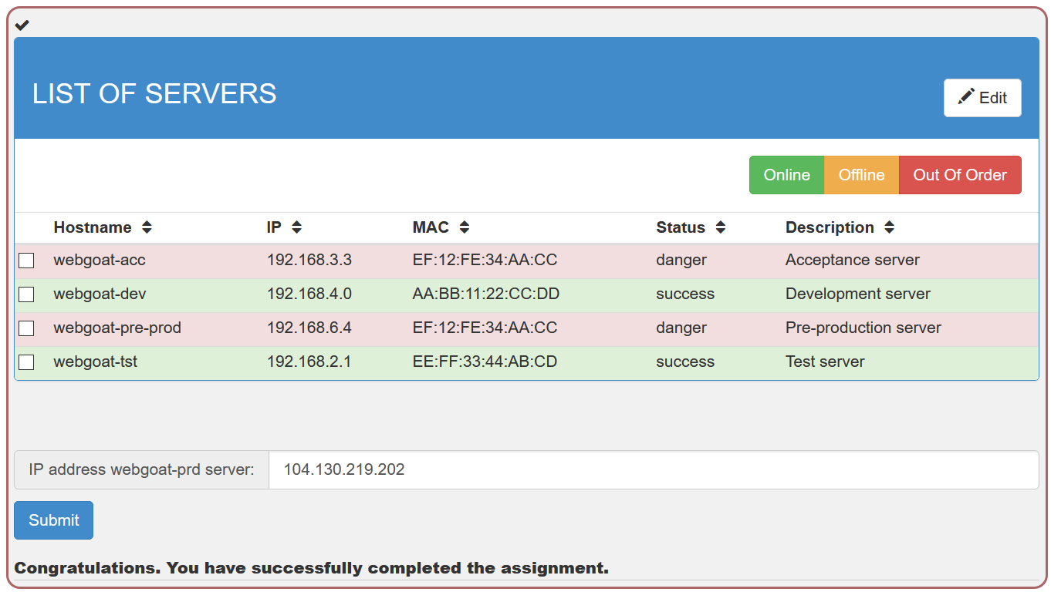Sort by Hostname using its sort arrows
This screenshot has height=592, width=1051.
[147, 227]
